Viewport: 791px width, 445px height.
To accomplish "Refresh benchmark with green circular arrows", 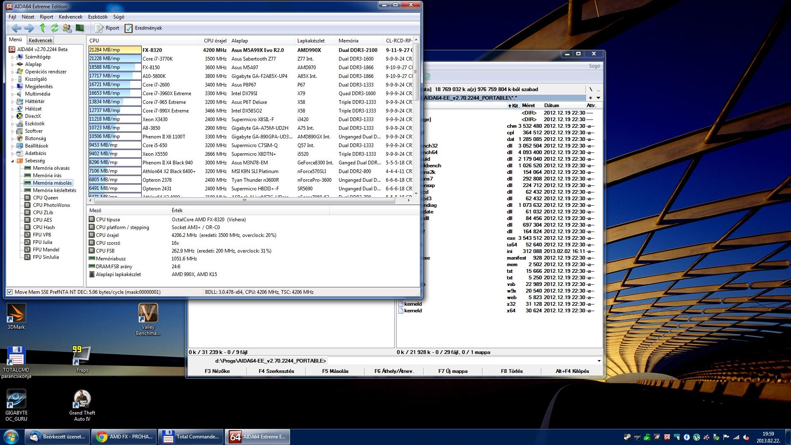I will tap(54, 28).
